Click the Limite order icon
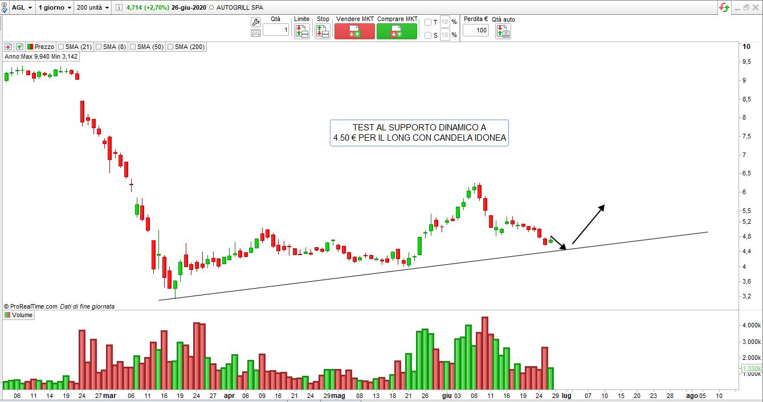The height and width of the screenshot is (402, 763). [301, 32]
